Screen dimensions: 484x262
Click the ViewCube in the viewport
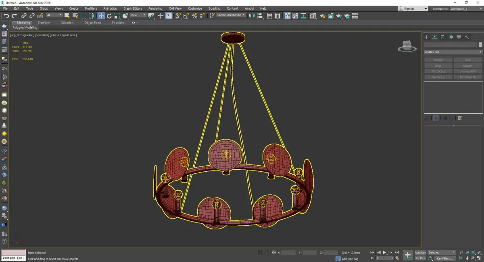pyautogui.click(x=407, y=46)
